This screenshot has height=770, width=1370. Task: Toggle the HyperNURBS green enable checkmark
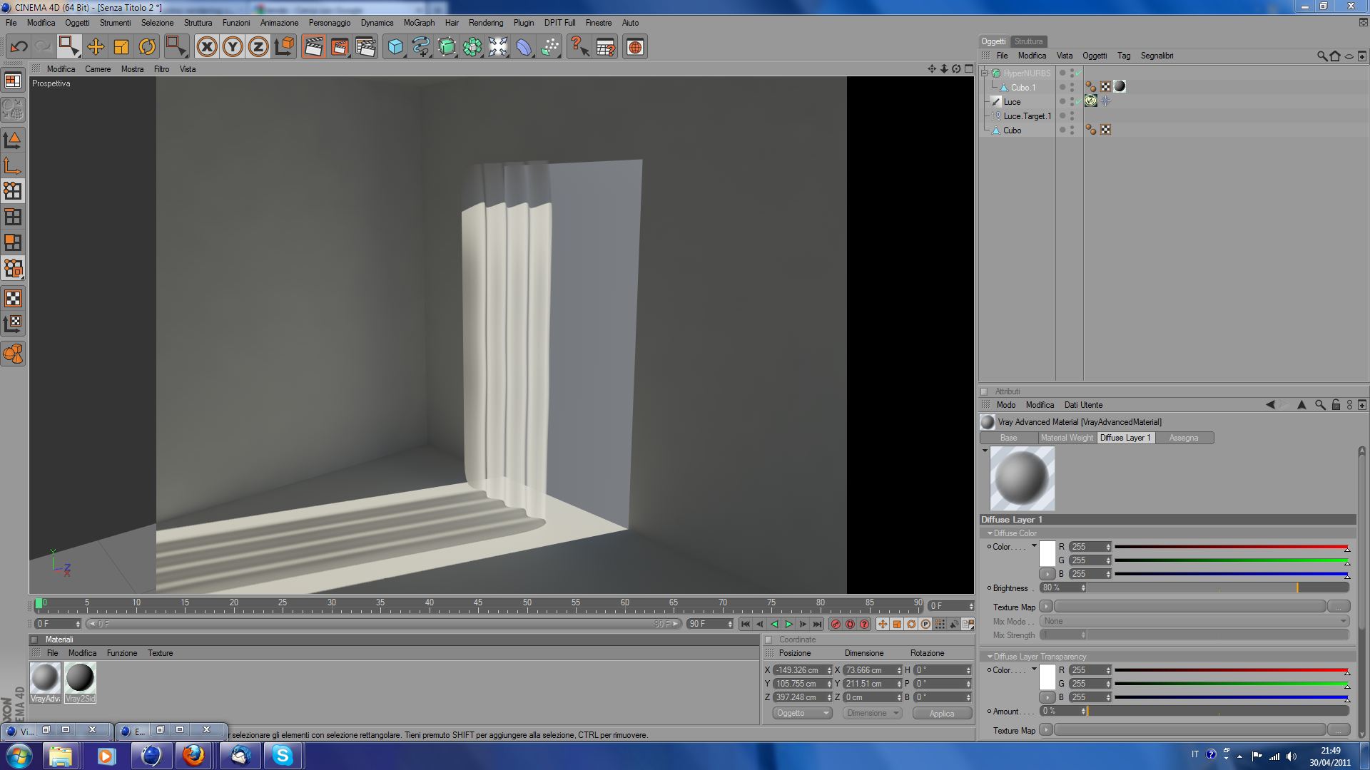[1079, 73]
